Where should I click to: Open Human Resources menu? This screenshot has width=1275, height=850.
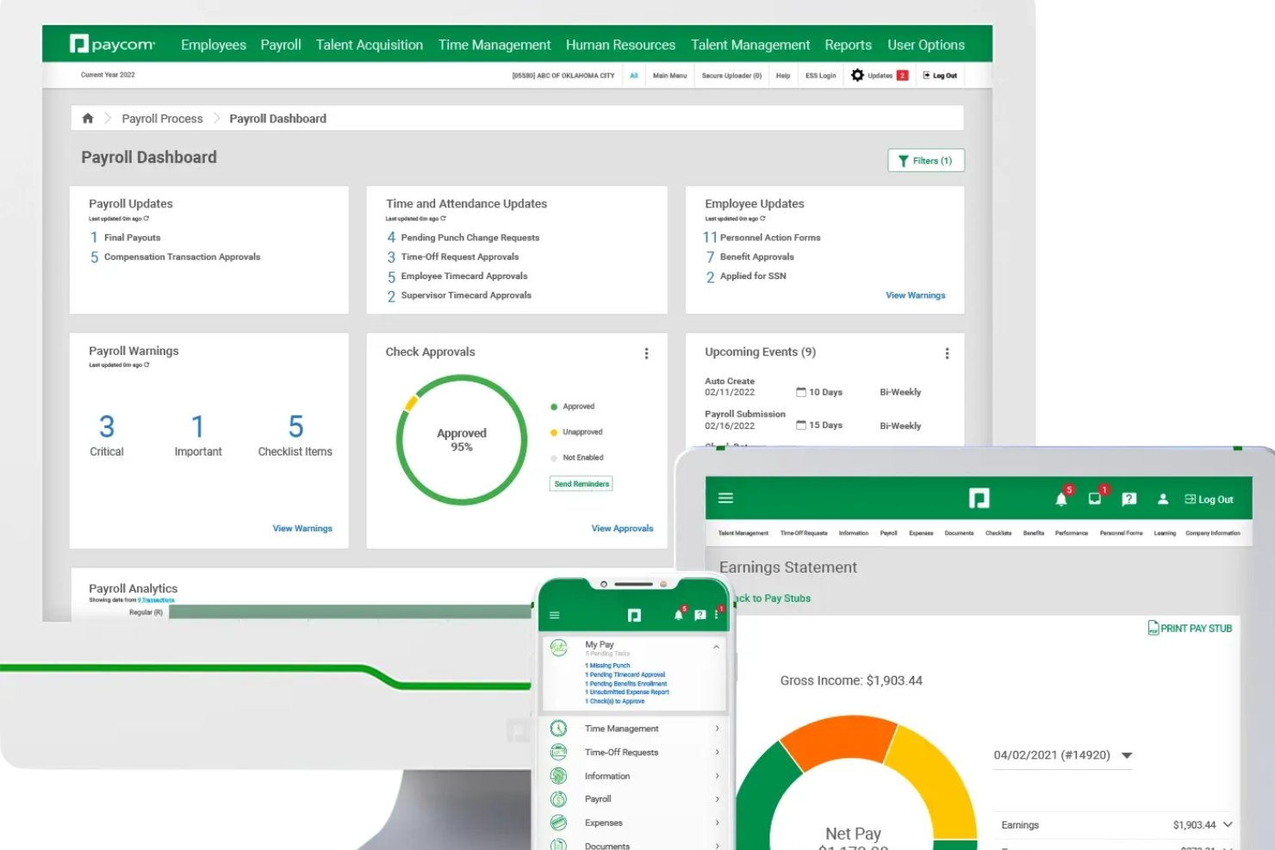click(620, 45)
